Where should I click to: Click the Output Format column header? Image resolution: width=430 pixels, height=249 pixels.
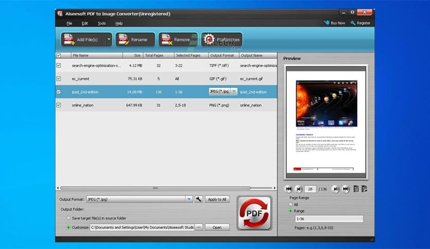[x=224, y=56]
